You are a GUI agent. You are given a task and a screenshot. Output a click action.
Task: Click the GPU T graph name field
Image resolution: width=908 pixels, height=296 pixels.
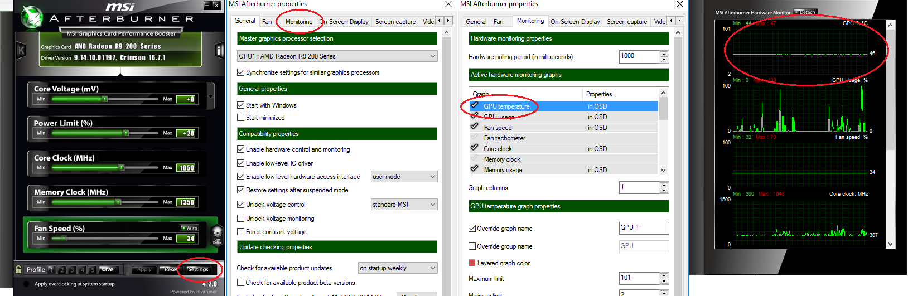644,228
